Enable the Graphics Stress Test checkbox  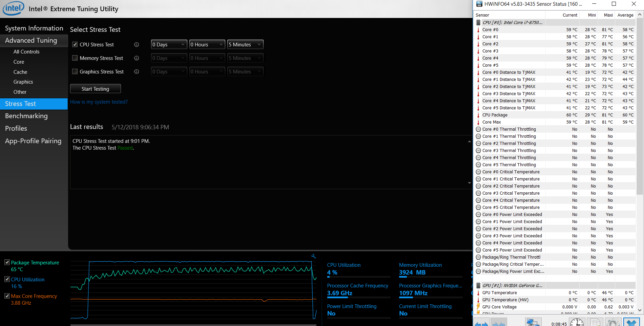(75, 72)
